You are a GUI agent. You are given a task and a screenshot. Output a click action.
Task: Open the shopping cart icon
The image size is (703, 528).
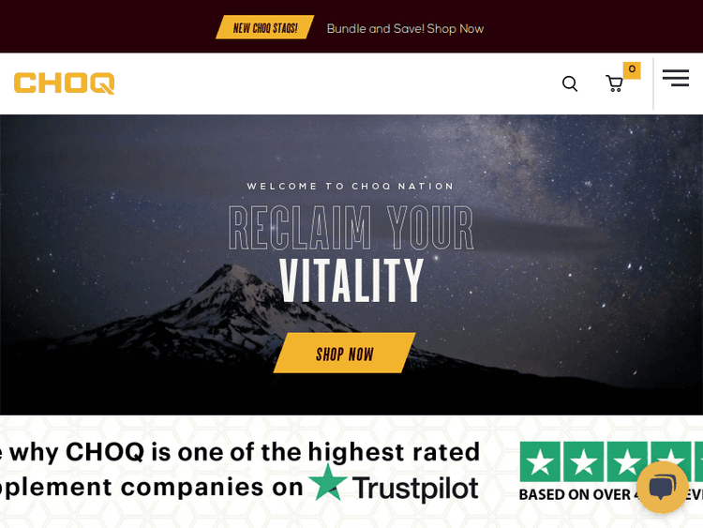[614, 83]
